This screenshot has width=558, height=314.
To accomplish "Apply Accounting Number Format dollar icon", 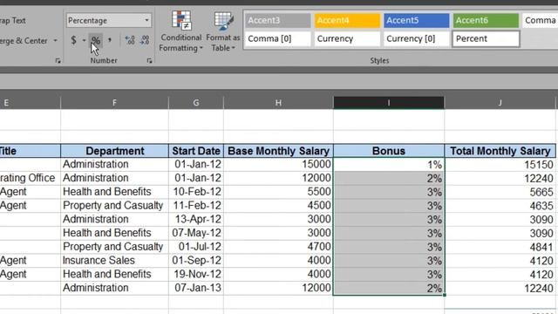I will 73,40.
